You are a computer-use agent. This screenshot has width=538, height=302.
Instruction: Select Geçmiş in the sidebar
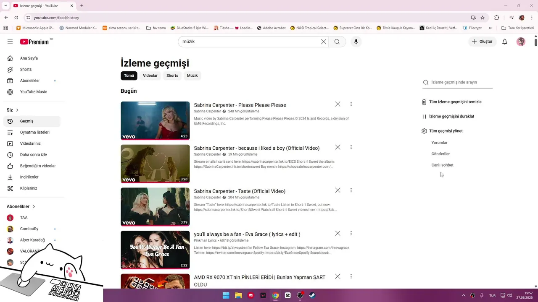[32, 121]
